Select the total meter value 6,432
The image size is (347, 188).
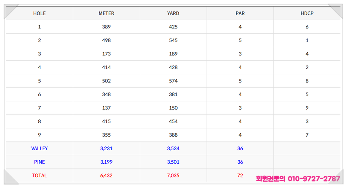tap(106, 175)
